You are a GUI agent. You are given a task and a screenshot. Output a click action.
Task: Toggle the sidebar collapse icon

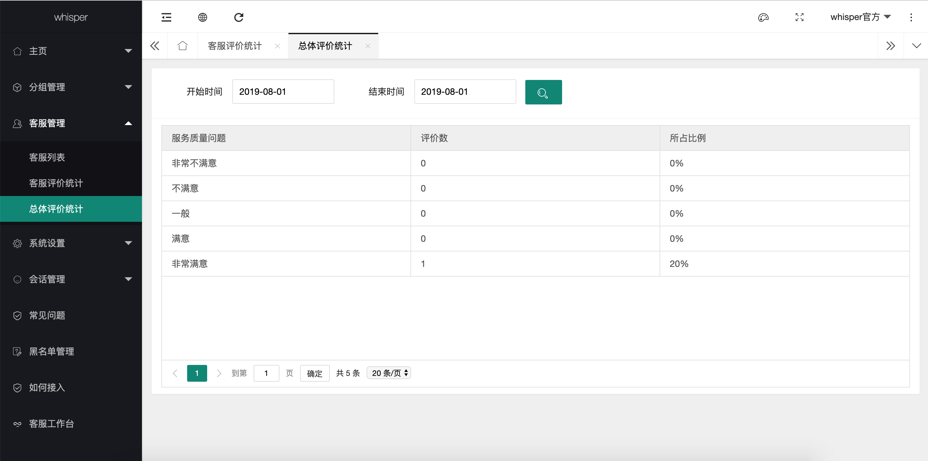[166, 17]
